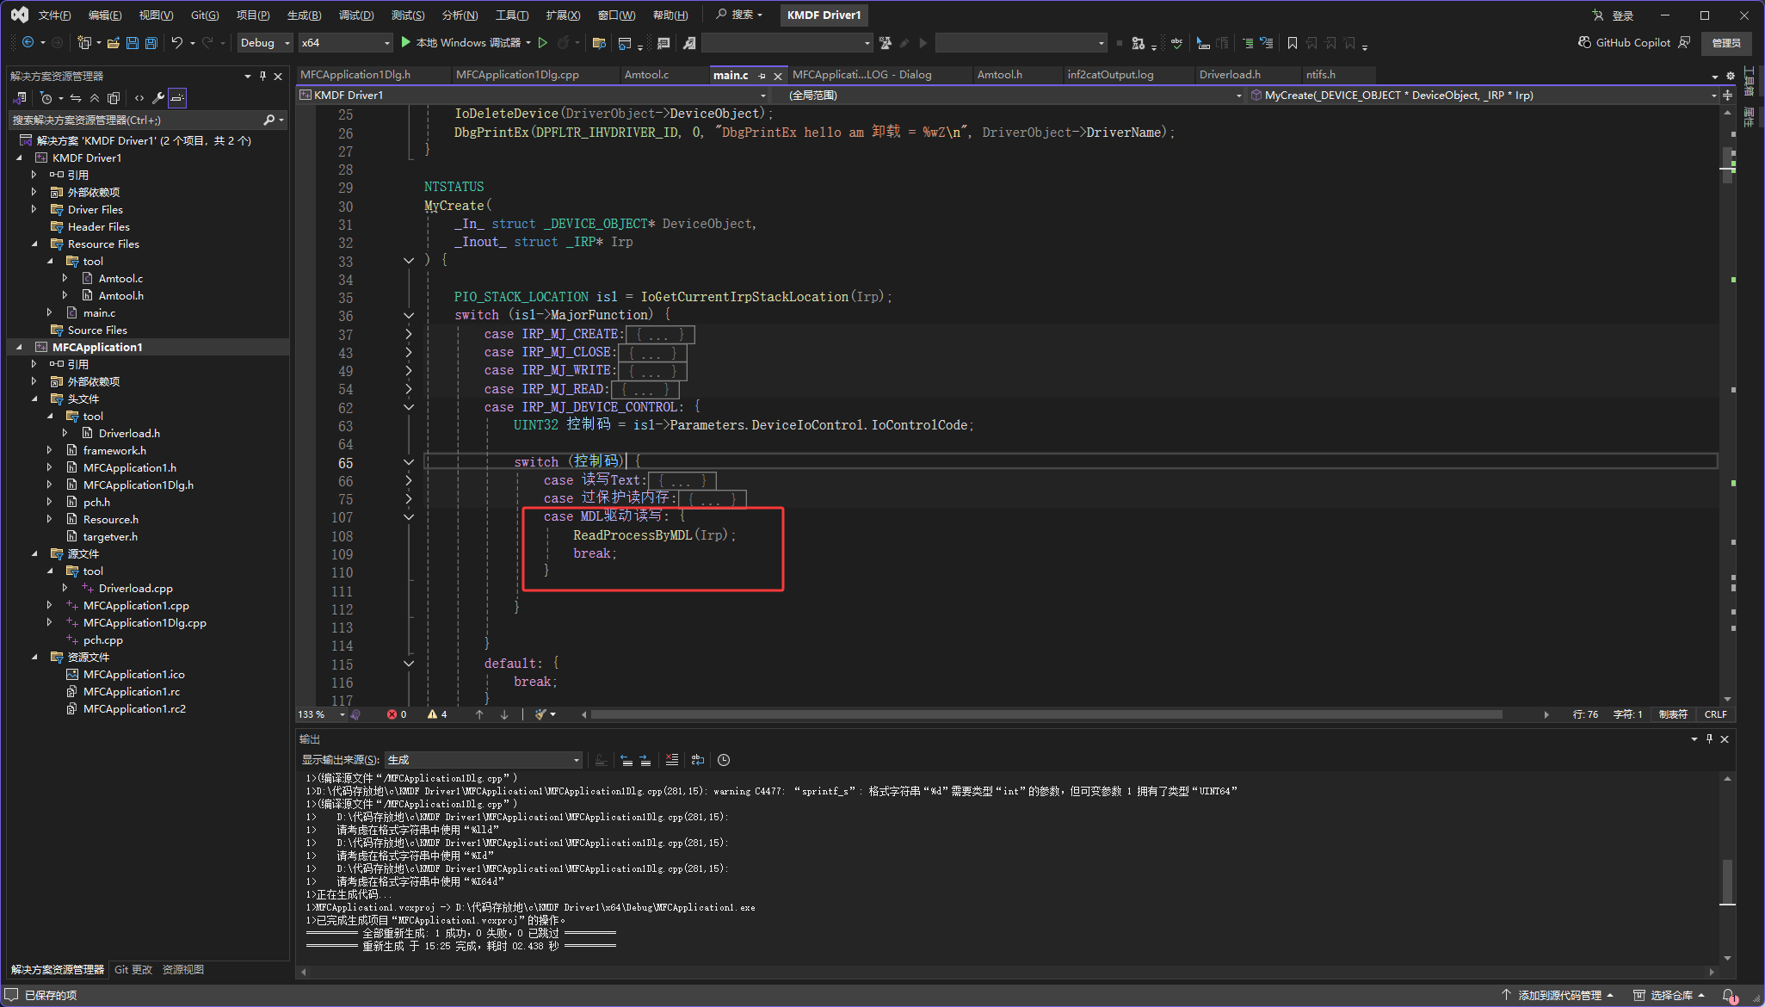Click 添加到源代码管理 in status bar

1558,995
